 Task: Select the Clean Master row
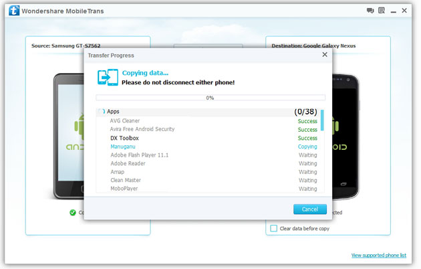click(x=208, y=180)
